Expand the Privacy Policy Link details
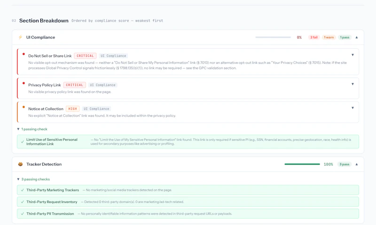 coord(352,84)
